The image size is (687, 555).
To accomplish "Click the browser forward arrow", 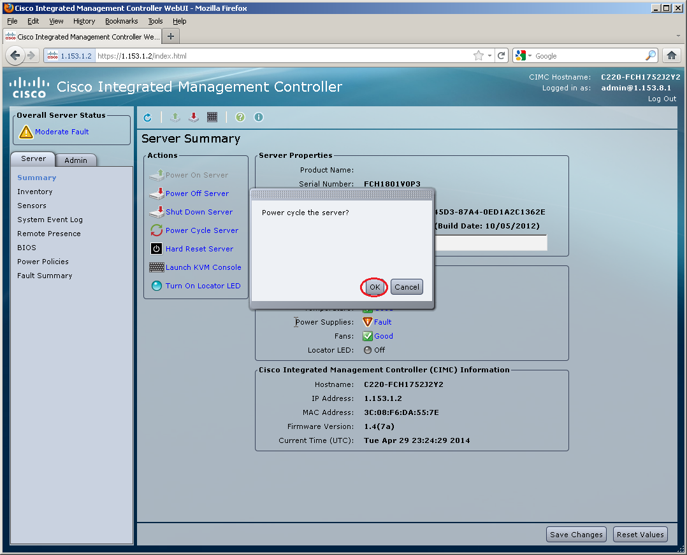I will coord(31,55).
